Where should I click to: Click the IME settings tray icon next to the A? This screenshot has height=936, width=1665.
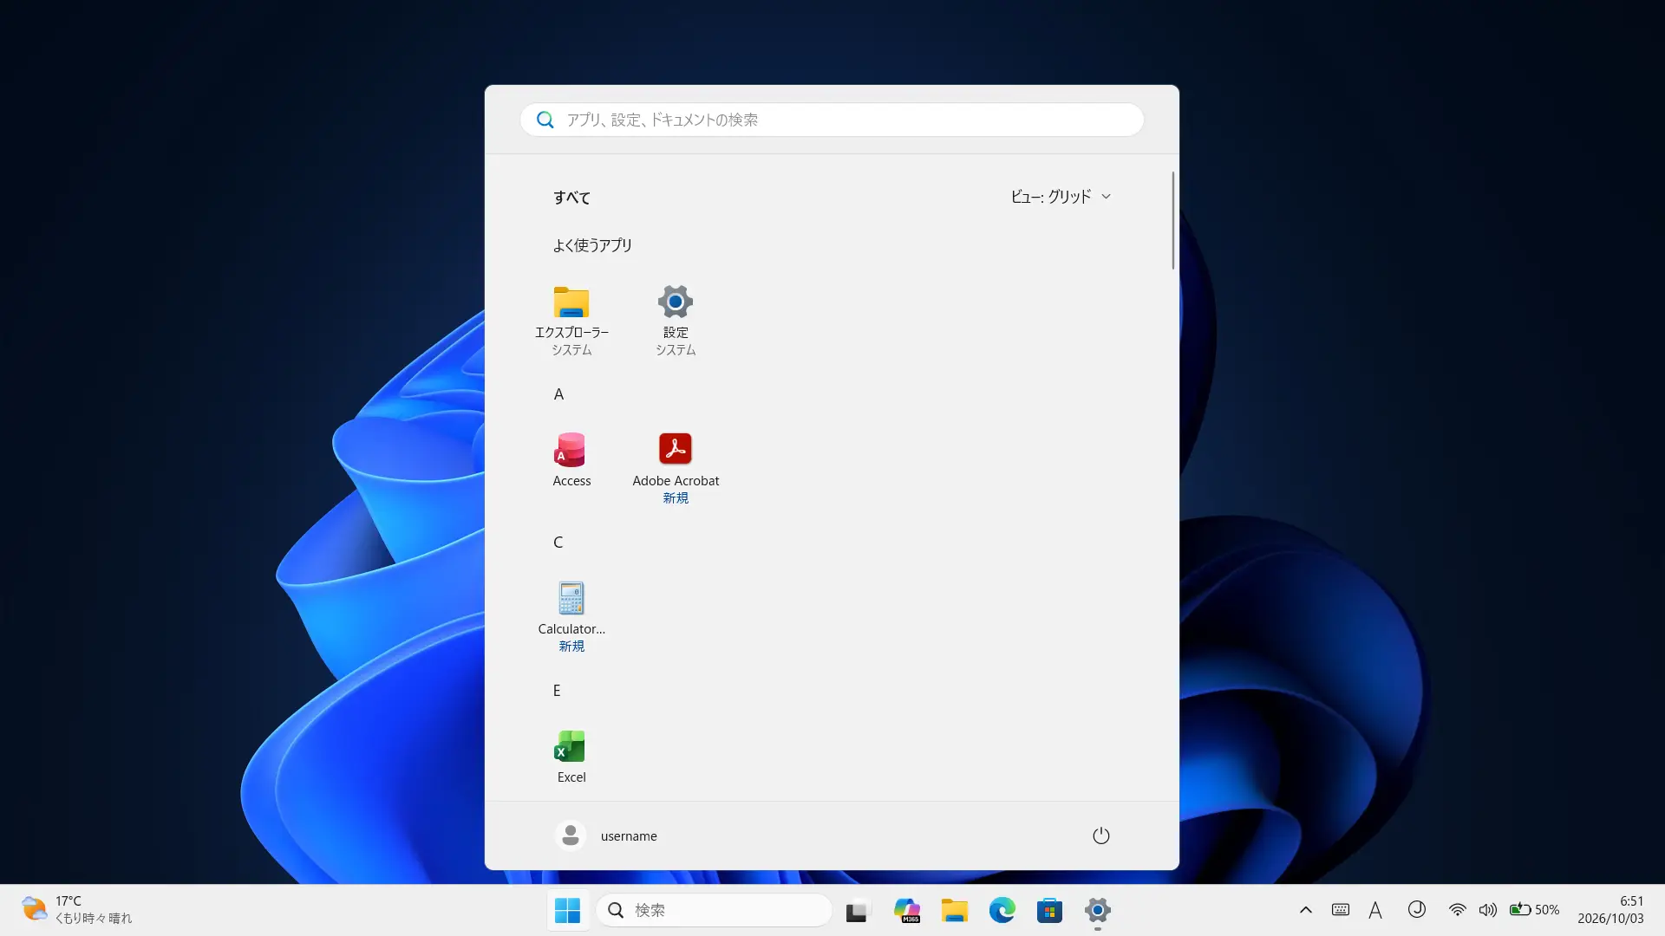coord(1416,909)
